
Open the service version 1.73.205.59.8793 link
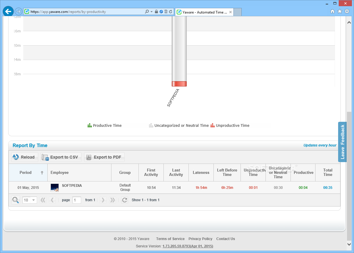click(x=188, y=246)
